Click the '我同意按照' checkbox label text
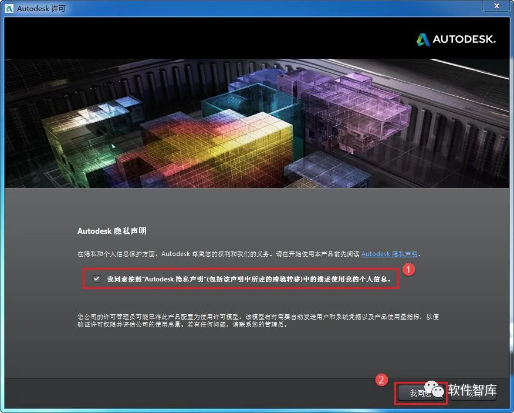Image resolution: width=514 pixels, height=413 pixels. tap(249, 279)
